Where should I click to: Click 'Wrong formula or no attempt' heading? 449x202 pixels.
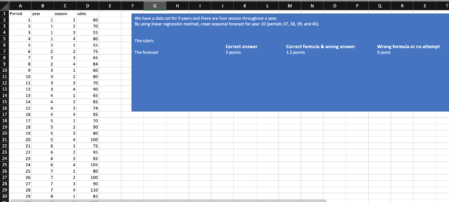(408, 47)
